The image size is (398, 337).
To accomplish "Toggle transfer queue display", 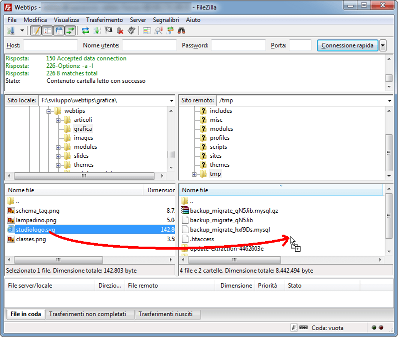I will (x=70, y=30).
